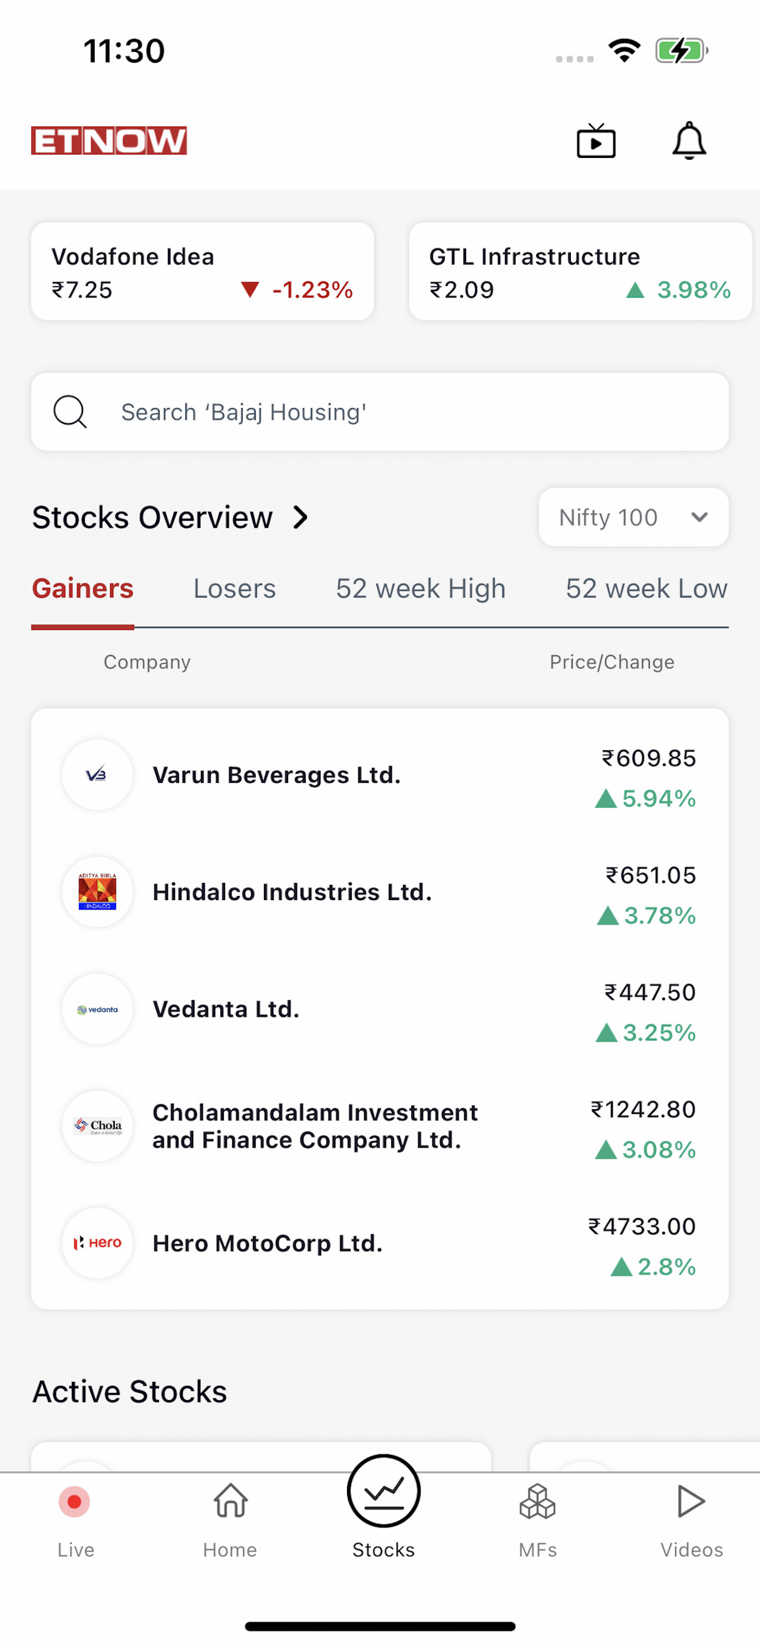Switch to the 52 week High tab
The height and width of the screenshot is (1647, 760).
421,588
